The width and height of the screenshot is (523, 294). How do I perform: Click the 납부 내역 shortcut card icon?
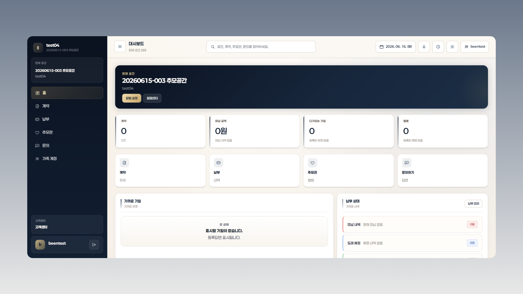pyautogui.click(x=218, y=163)
